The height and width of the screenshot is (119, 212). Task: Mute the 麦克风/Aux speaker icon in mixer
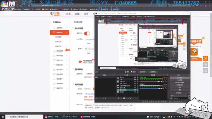tap(162, 81)
